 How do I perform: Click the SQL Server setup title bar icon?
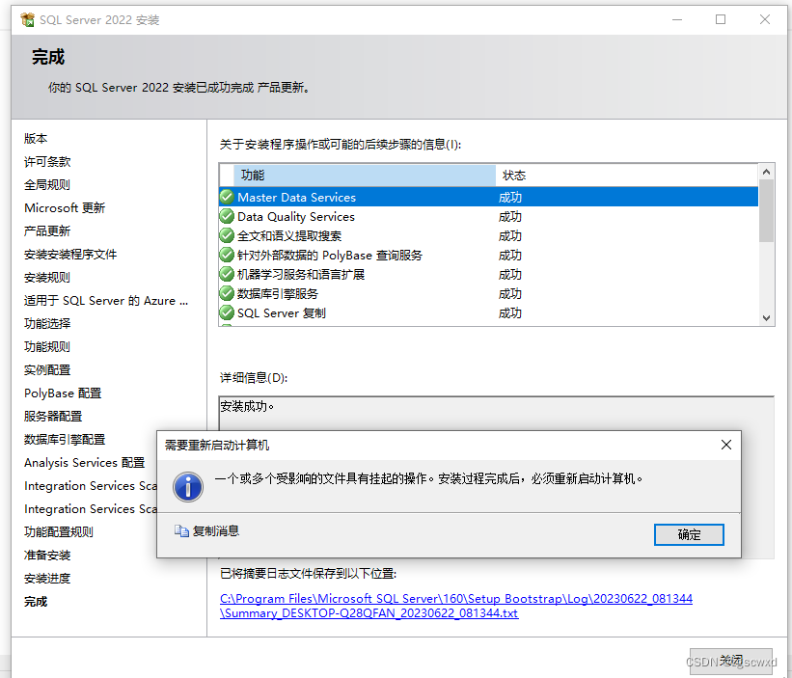click(27, 19)
